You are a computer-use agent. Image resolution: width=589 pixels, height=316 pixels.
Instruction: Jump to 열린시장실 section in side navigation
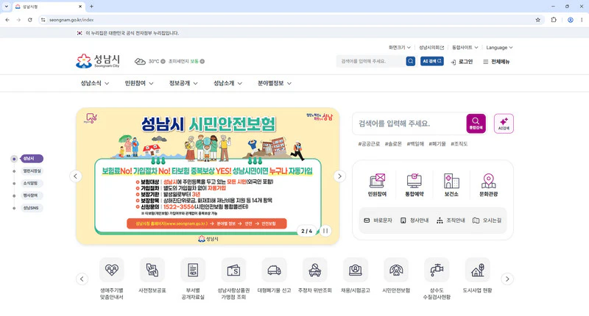pos(32,171)
